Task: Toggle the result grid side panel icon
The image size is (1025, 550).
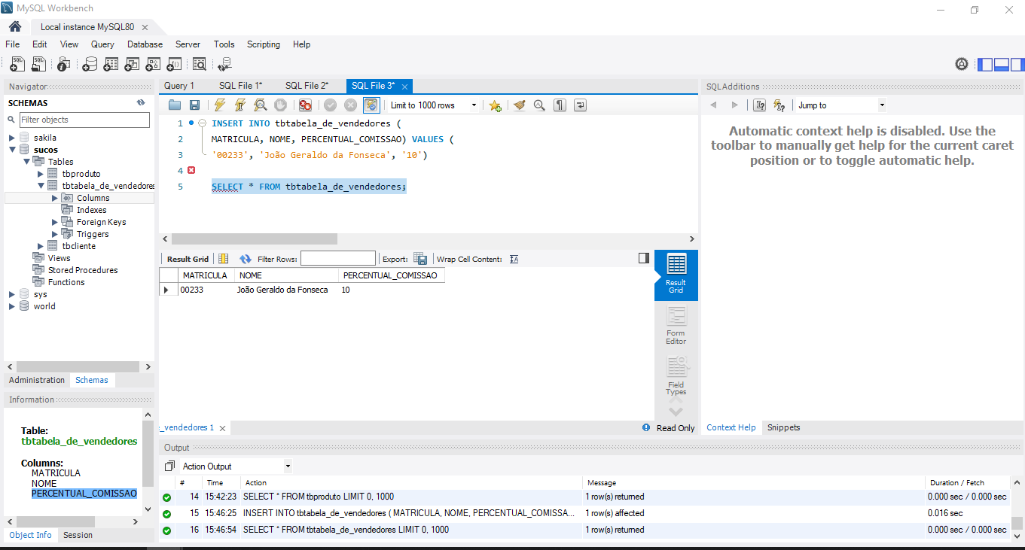Action: pos(643,258)
